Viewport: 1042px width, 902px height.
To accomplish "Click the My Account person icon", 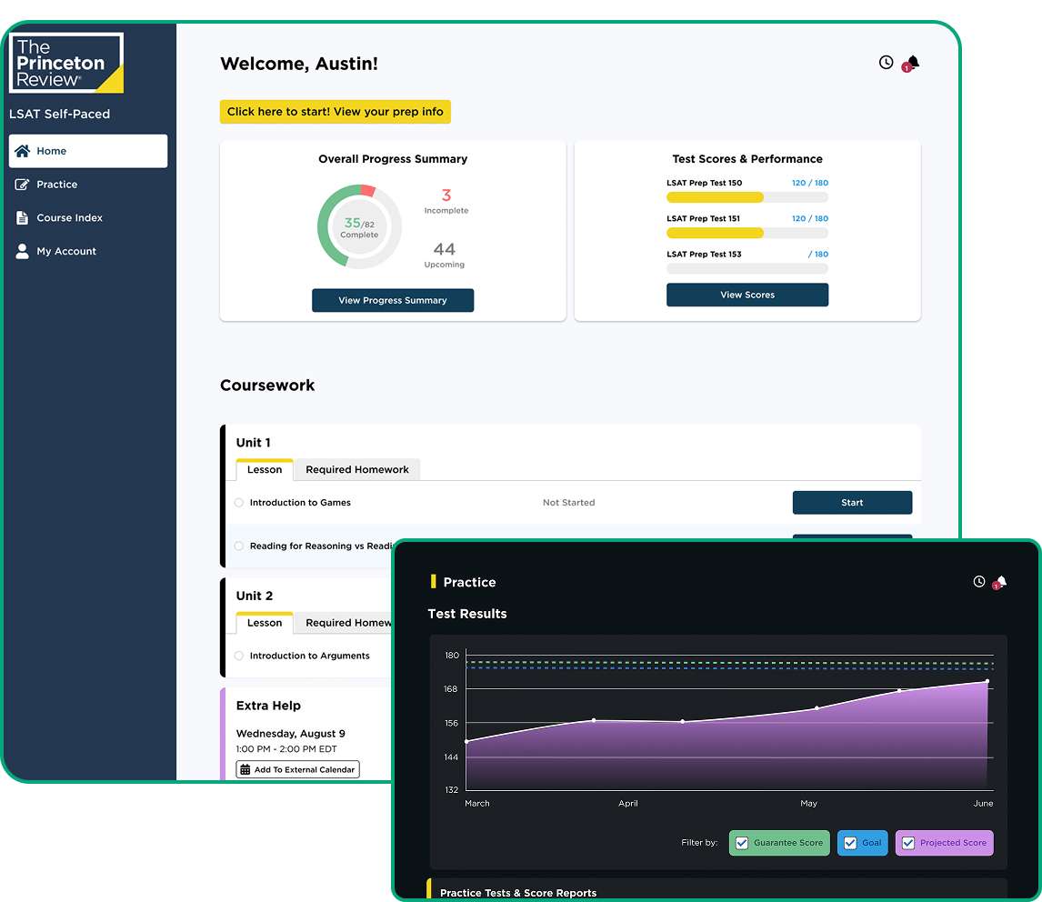I will (23, 252).
